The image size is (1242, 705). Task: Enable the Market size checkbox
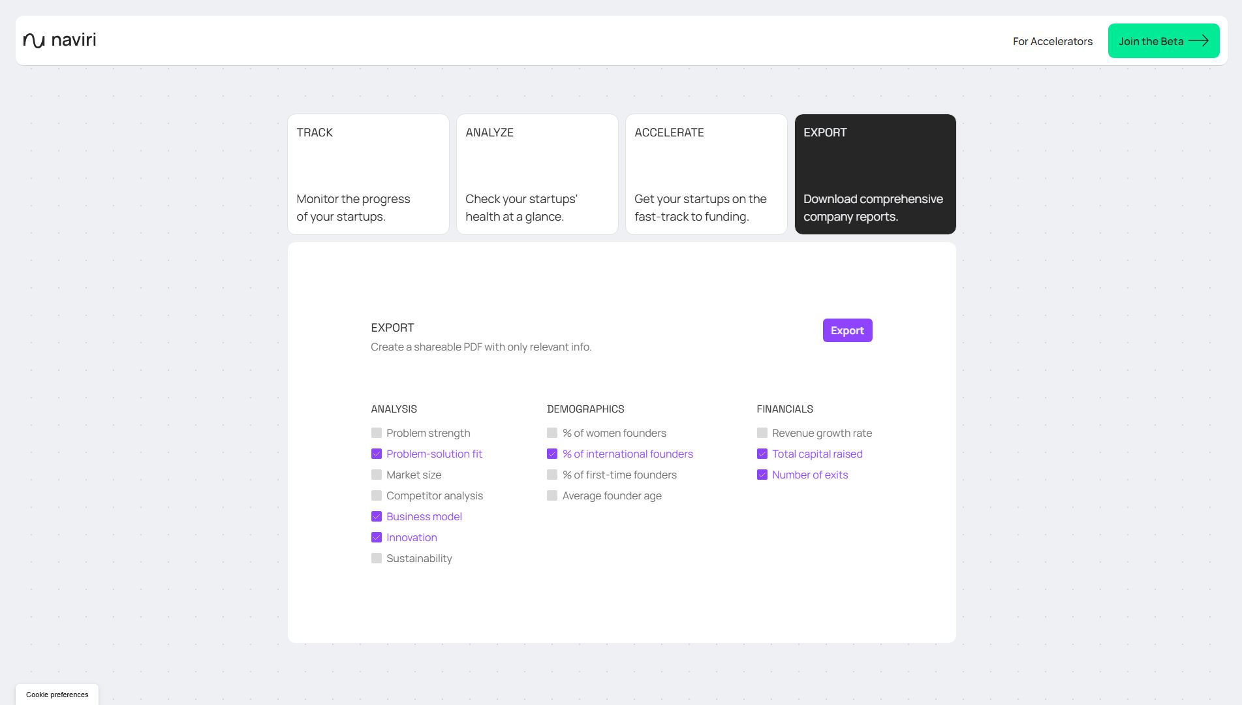377,475
